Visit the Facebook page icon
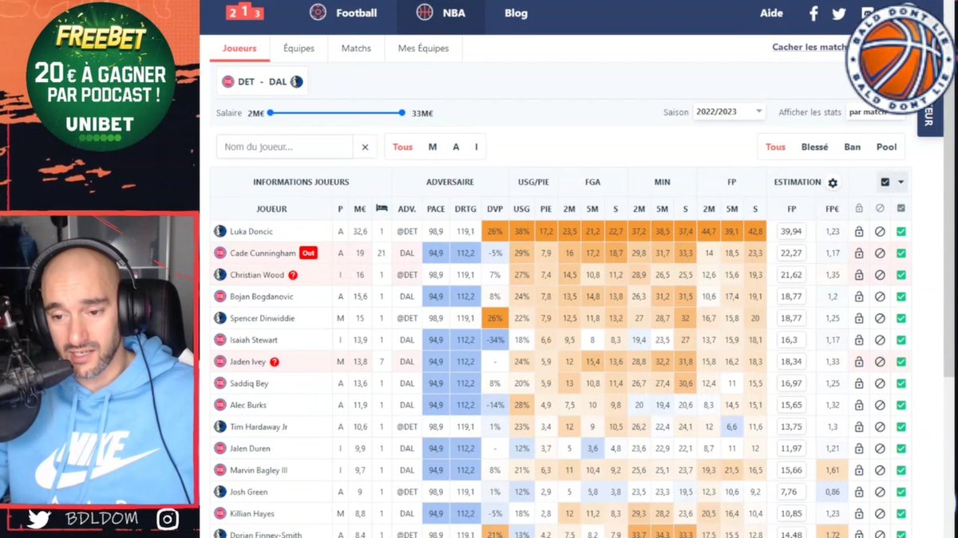This screenshot has width=958, height=538. (814, 14)
